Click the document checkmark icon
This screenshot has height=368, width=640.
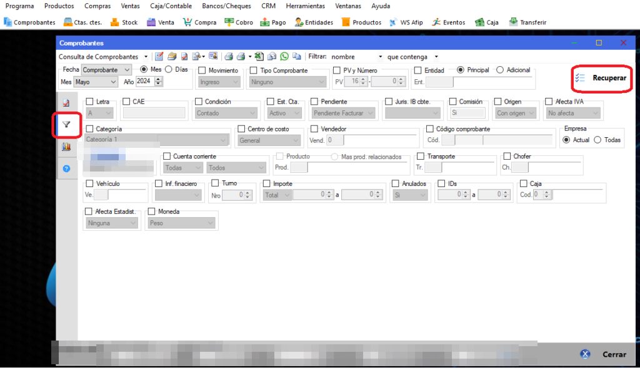184,56
